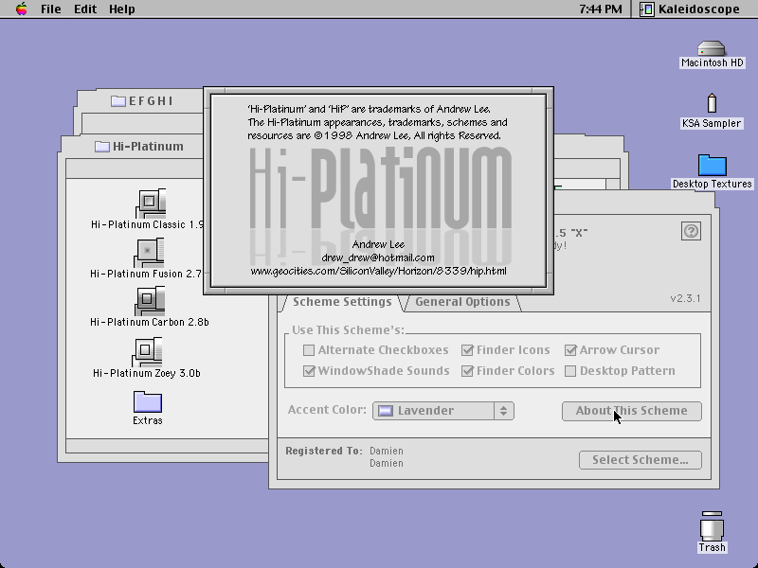Screen dimensions: 758x568
Task: Click the drew_drew@hotmail.com email text
Action: click(378, 257)
